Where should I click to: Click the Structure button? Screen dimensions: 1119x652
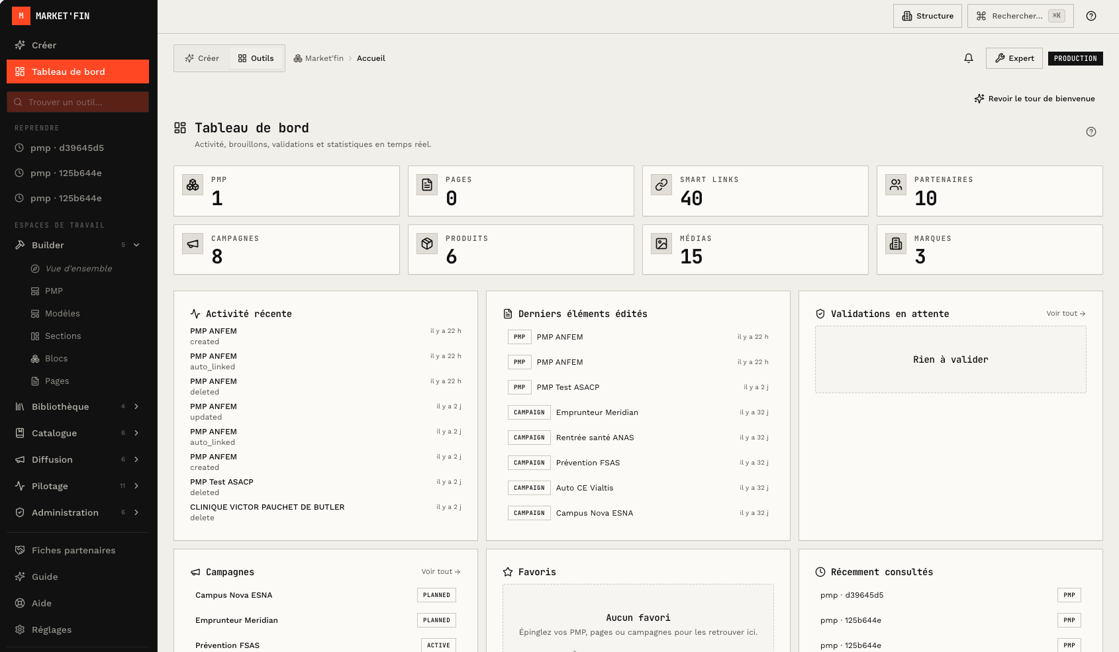pyautogui.click(x=928, y=16)
